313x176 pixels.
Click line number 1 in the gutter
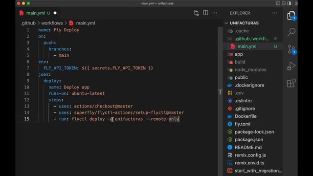[28, 30]
